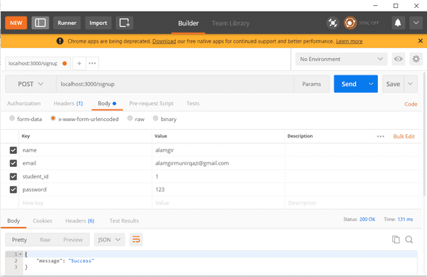
Task: Open the Save dropdown arrow
Action: click(410, 84)
